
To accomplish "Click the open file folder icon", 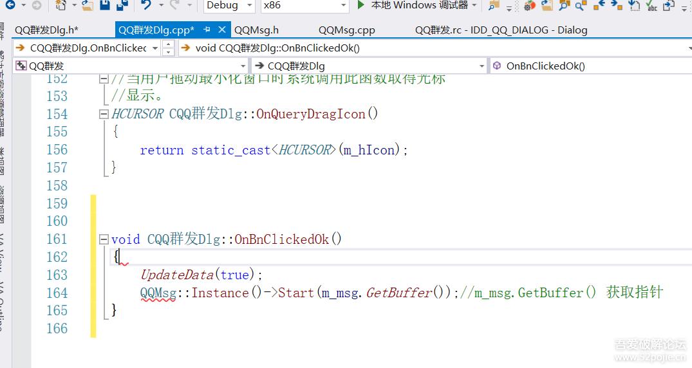I will click(88, 5).
